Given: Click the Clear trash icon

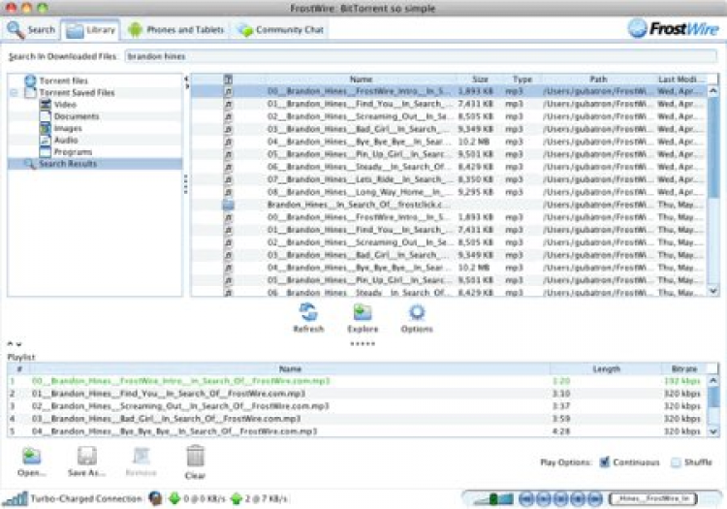Looking at the screenshot, I should click(x=195, y=456).
